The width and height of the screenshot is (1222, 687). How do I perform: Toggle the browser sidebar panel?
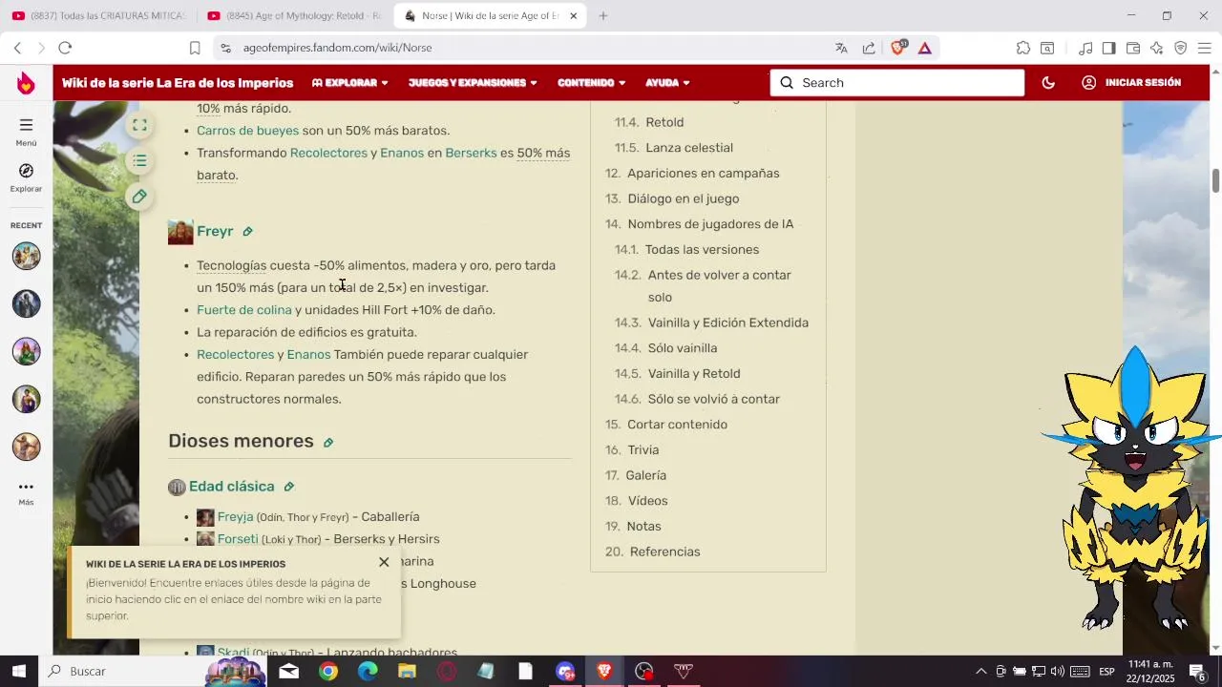(x=1108, y=48)
